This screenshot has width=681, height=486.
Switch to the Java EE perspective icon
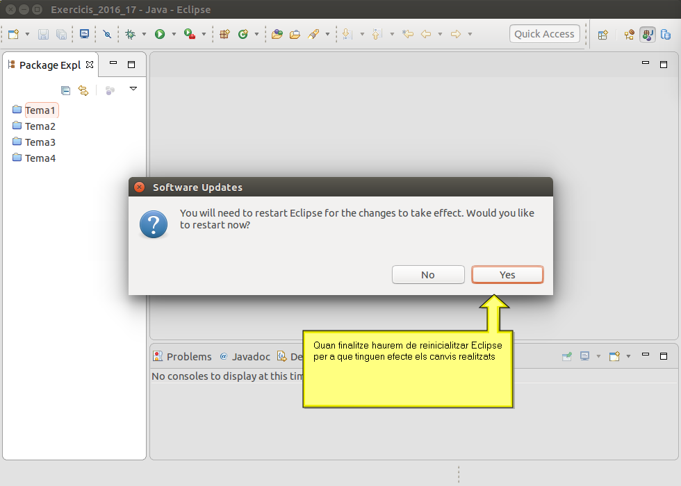point(630,35)
